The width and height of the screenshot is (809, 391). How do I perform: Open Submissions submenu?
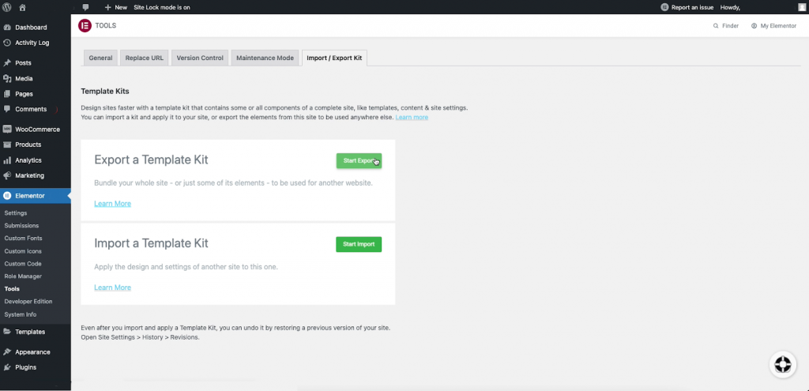point(21,225)
